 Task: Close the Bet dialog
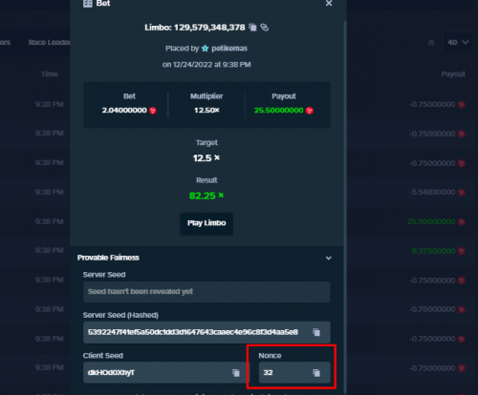coord(329,3)
